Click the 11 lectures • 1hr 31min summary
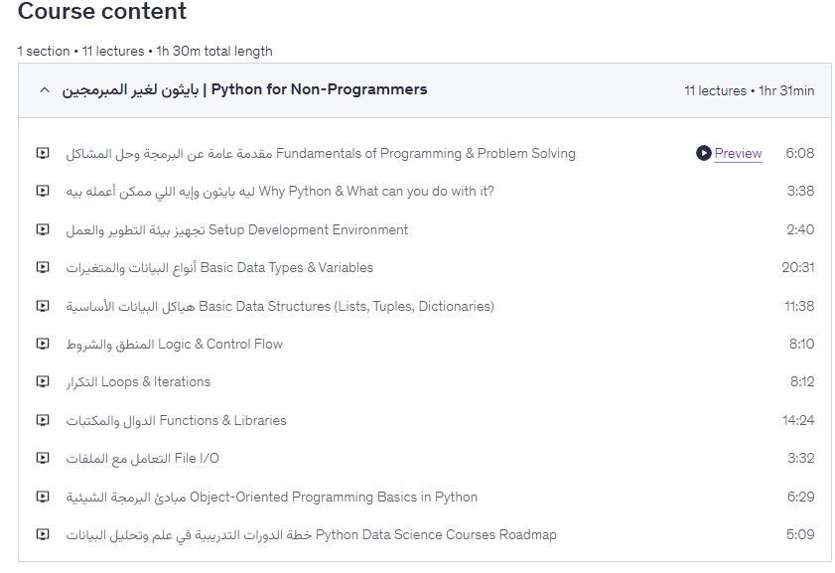 pyautogui.click(x=749, y=90)
